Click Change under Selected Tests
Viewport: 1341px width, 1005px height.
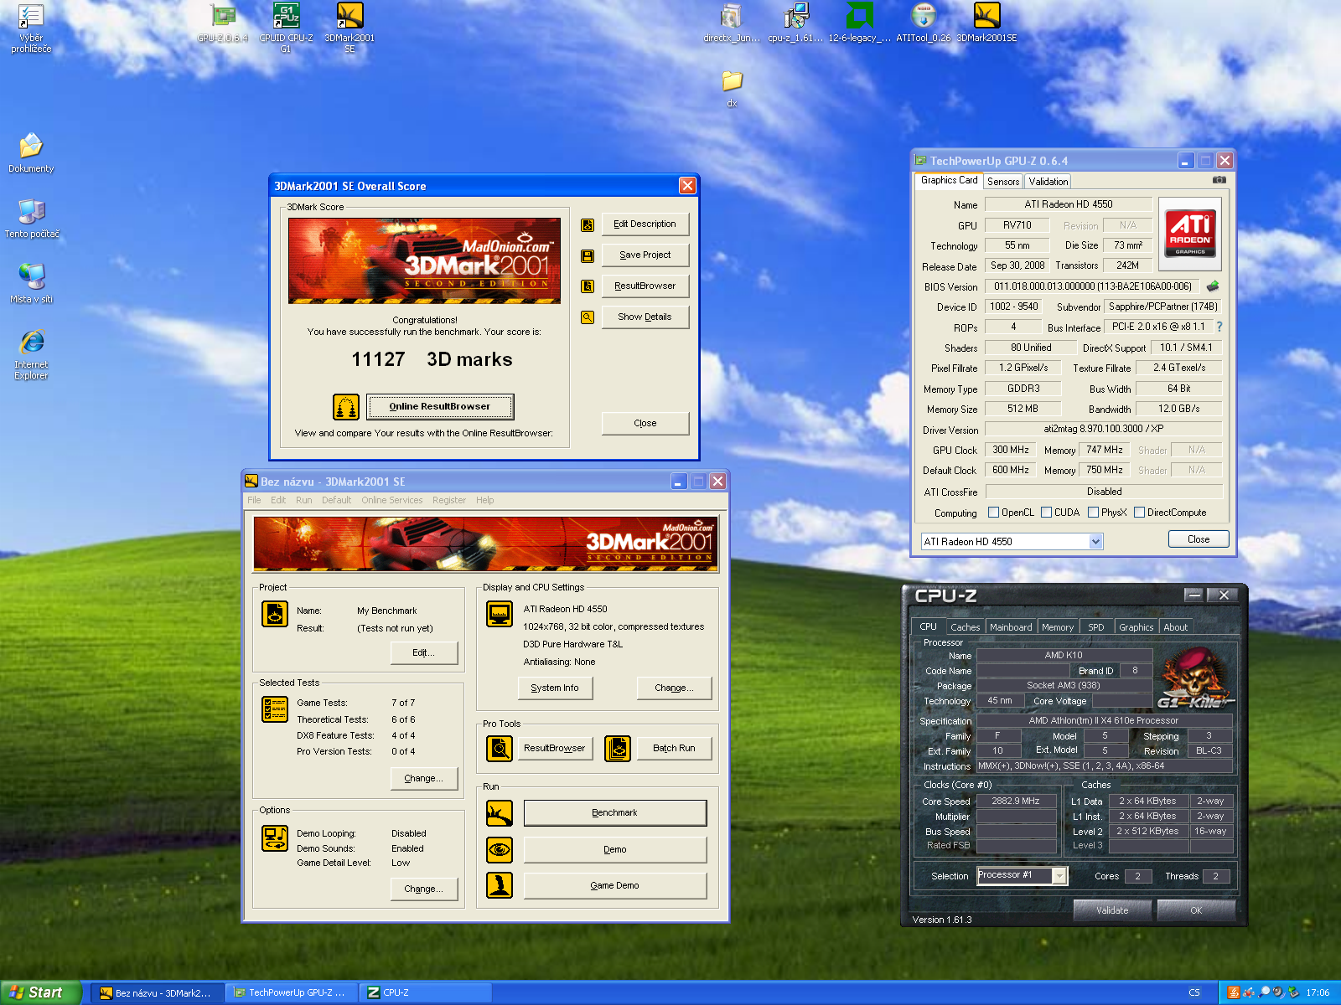pyautogui.click(x=424, y=779)
